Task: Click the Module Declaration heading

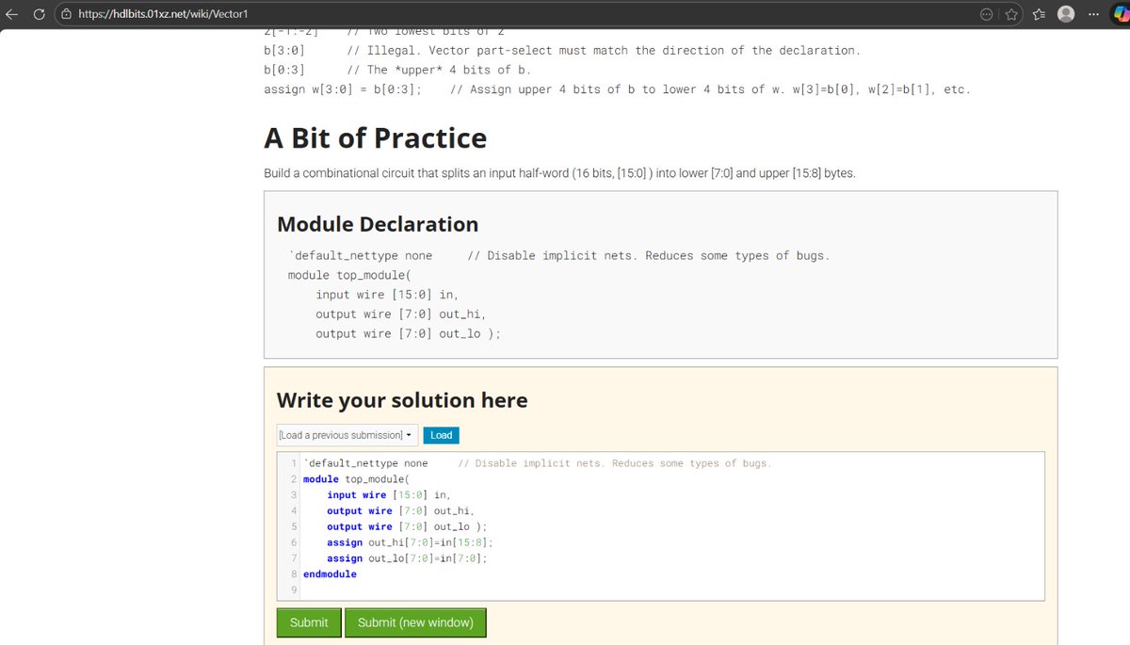Action: [378, 224]
